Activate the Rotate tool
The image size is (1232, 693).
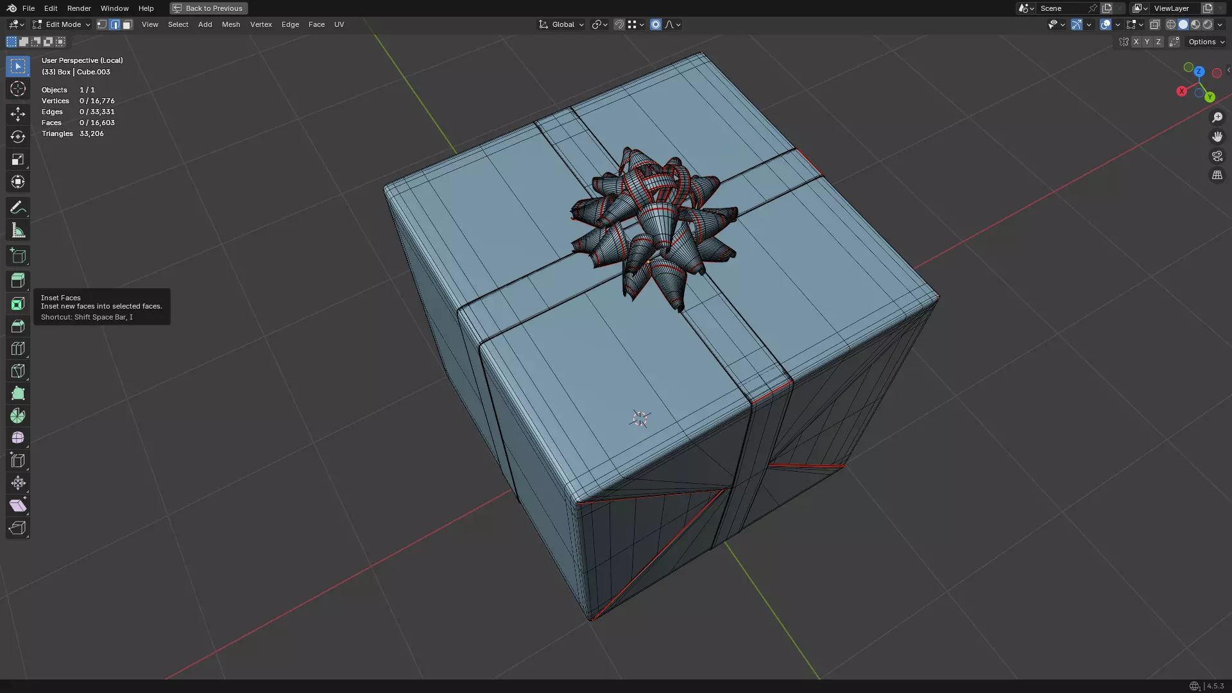coord(18,137)
